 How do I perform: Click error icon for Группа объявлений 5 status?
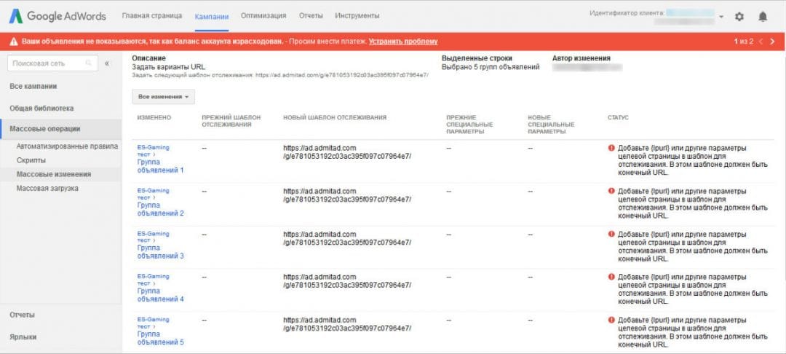(611, 320)
